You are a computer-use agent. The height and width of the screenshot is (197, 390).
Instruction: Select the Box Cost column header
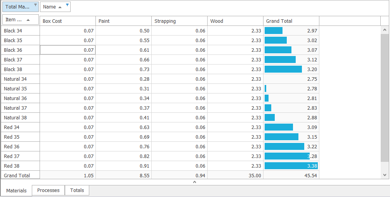pyautogui.click(x=68, y=21)
